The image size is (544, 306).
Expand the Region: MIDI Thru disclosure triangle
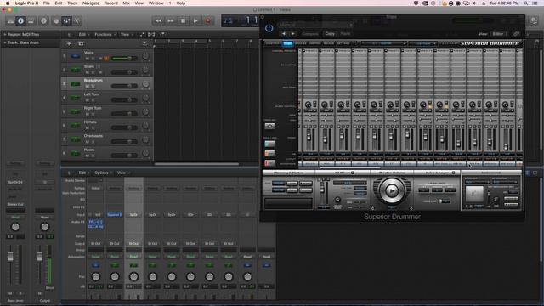point(5,35)
